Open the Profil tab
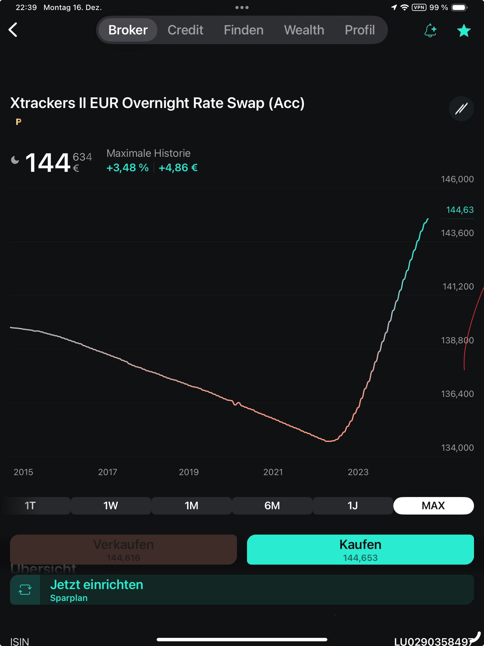 point(360,30)
